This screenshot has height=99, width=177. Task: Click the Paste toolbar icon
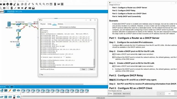[x=26, y=4]
